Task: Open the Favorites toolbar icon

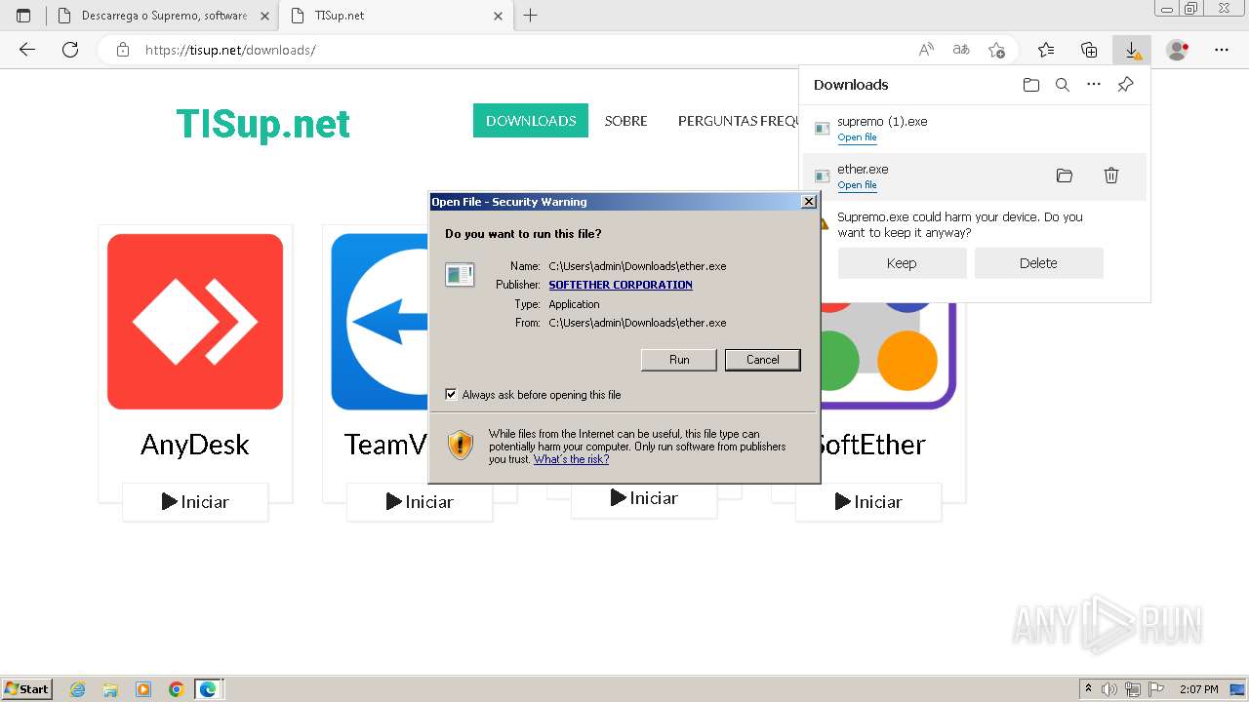Action: (x=1046, y=50)
